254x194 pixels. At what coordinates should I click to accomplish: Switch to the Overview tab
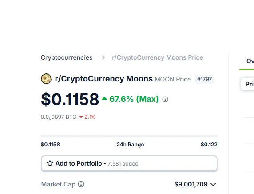point(250,61)
